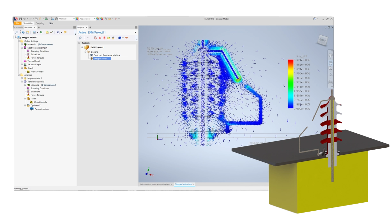This screenshot has height=218, width=392.
Task: Click the lock icon in Projects toolbar
Action: coord(113,38)
